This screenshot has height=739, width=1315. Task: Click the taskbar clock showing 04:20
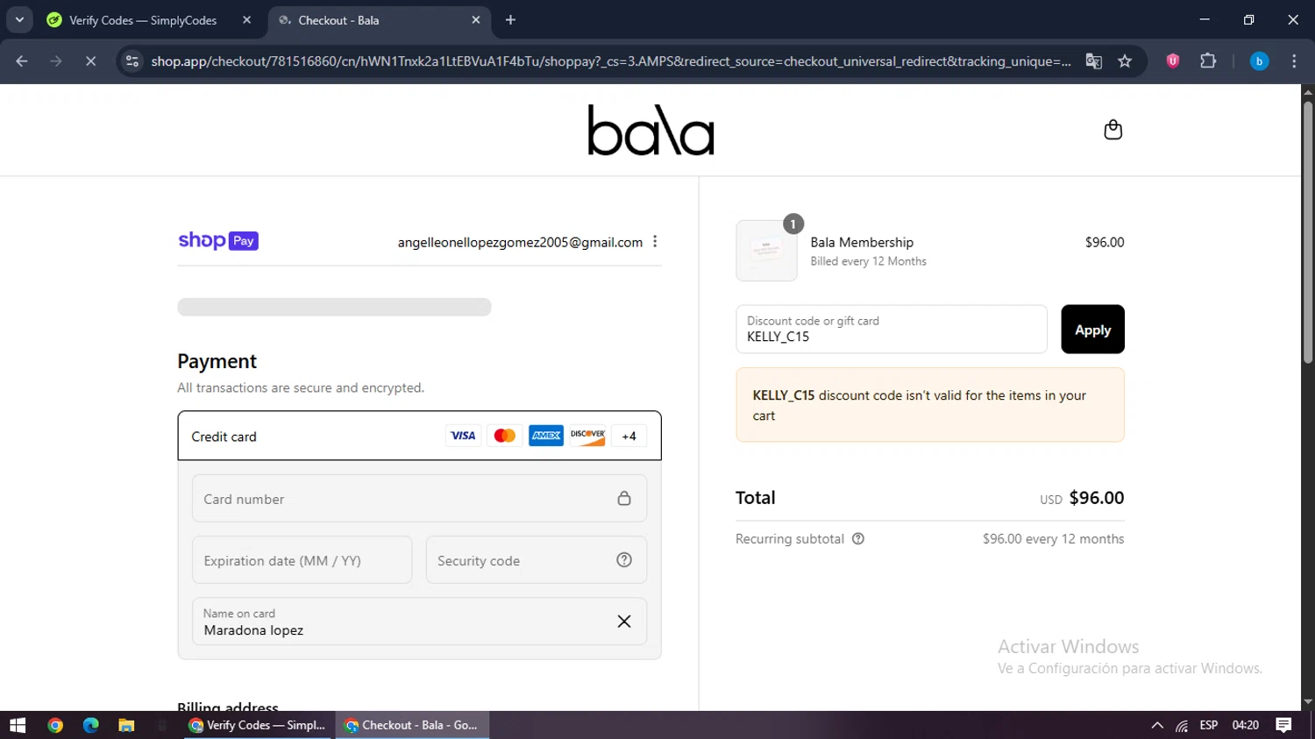[x=1246, y=725]
